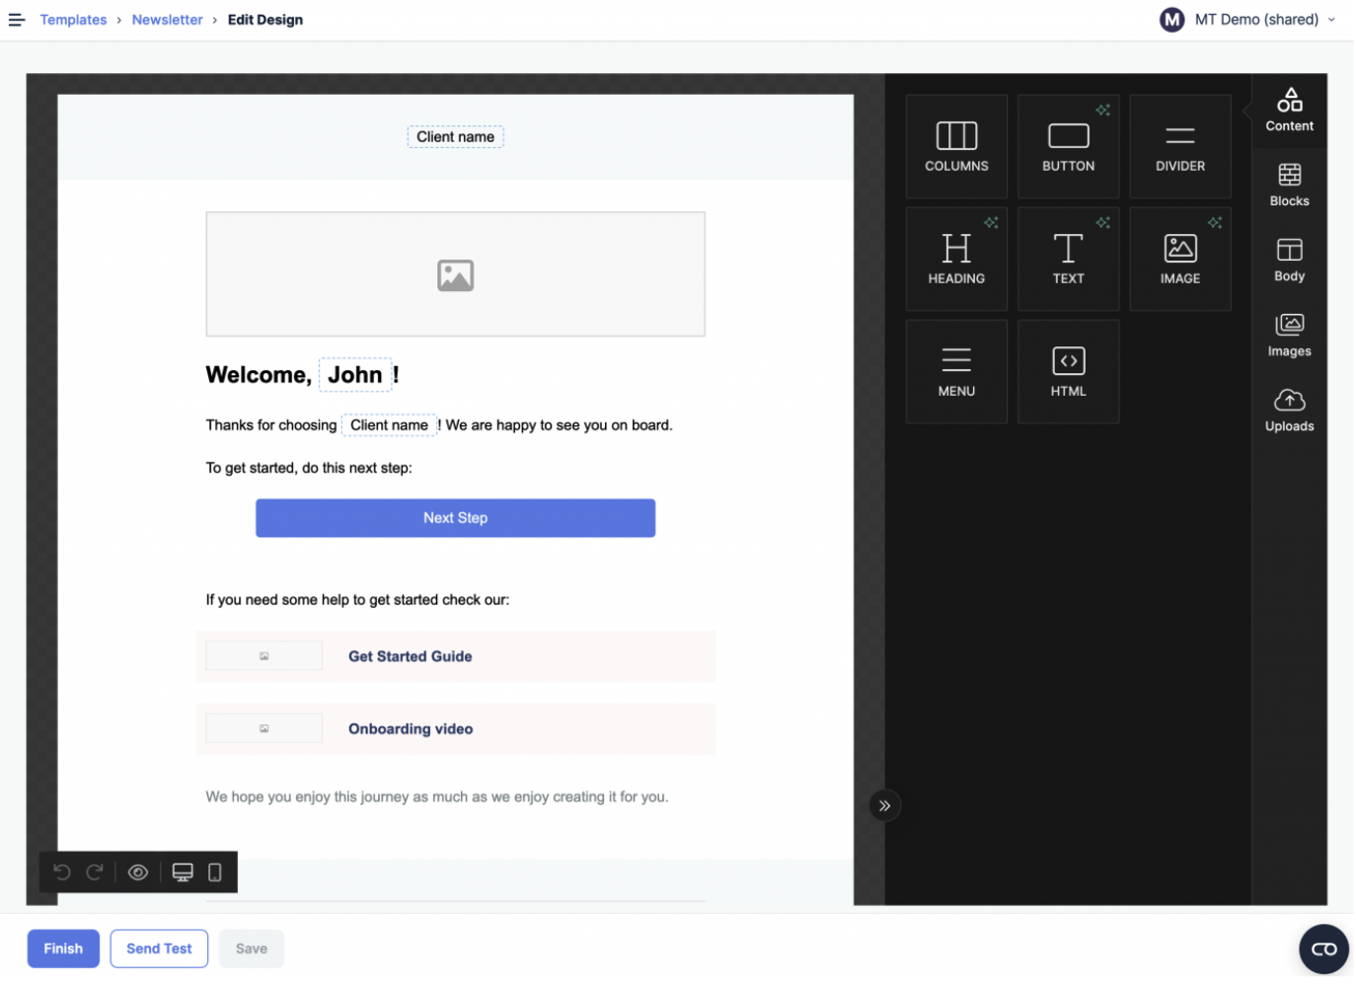Screen dimensions: 1356x989
Task: Collapse the right panel with double-chevron
Action: (x=884, y=805)
